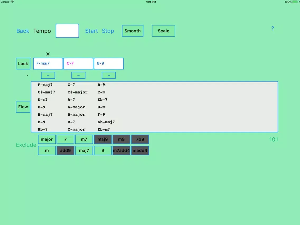Select the C-7 chord slot
Image resolution: width=300 pixels, height=225 pixels.
78,64
